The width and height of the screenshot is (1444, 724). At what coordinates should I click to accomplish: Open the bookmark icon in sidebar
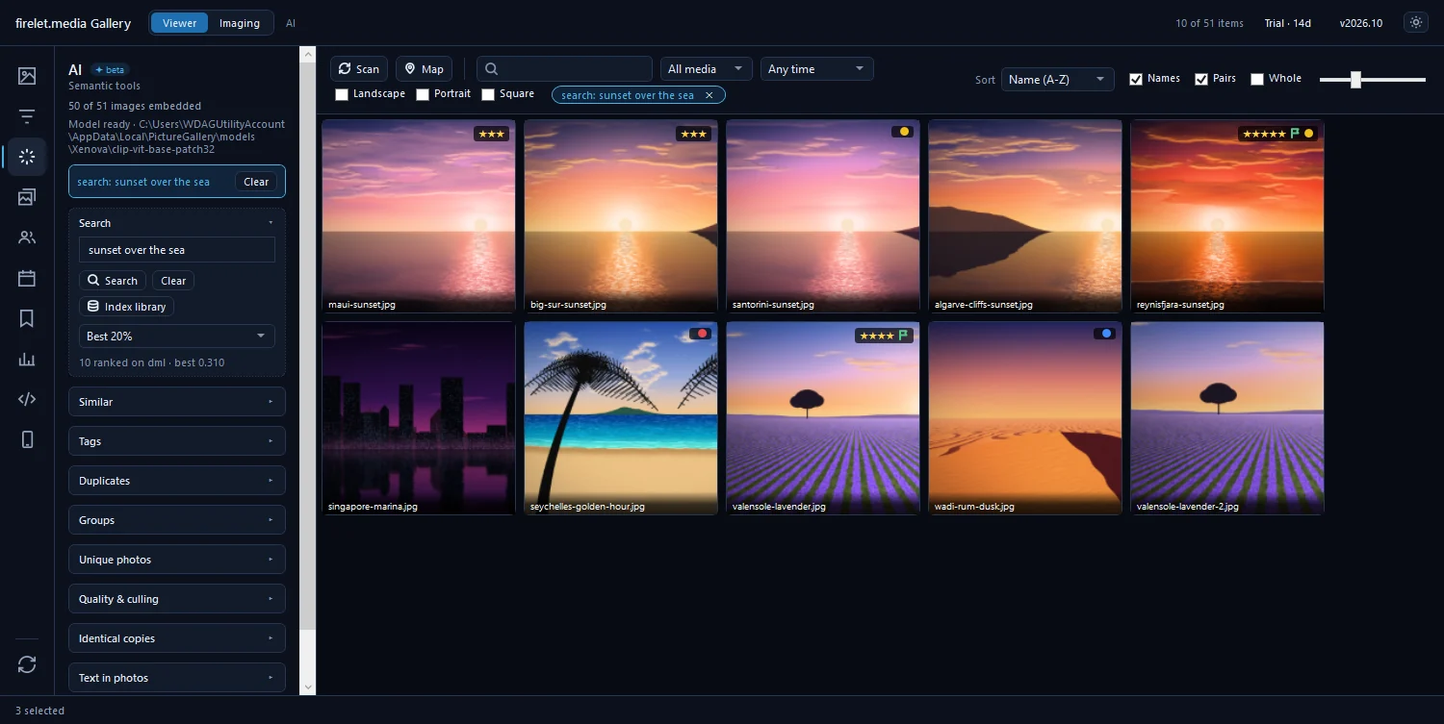[x=27, y=318]
